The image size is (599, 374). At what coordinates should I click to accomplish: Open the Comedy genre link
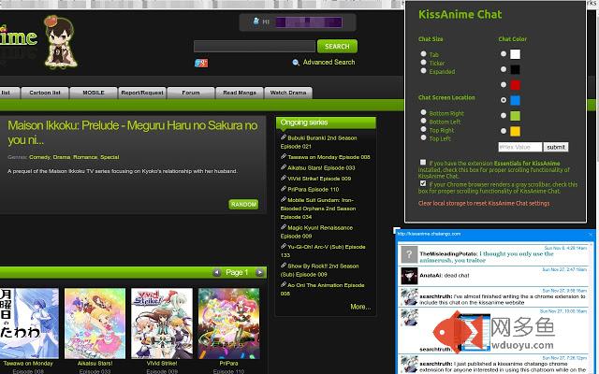pyautogui.click(x=39, y=157)
